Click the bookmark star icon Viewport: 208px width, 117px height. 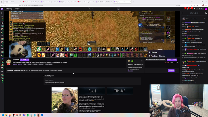179,5
